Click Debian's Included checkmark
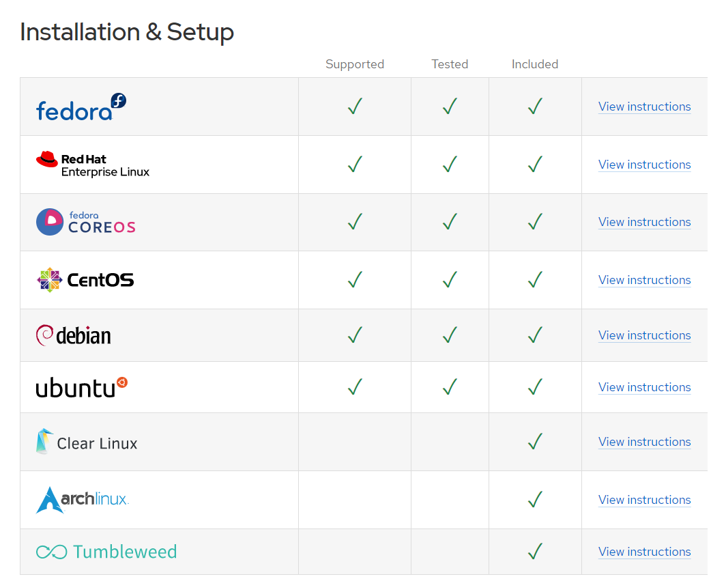Screen dimensions: 711x579 [535, 335]
